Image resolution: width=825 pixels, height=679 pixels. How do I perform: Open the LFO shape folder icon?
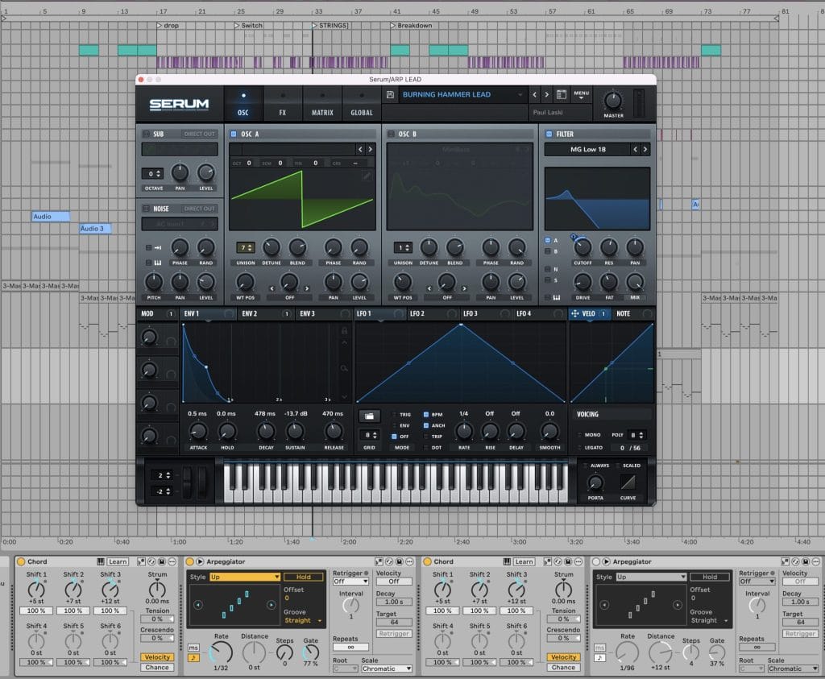(369, 416)
